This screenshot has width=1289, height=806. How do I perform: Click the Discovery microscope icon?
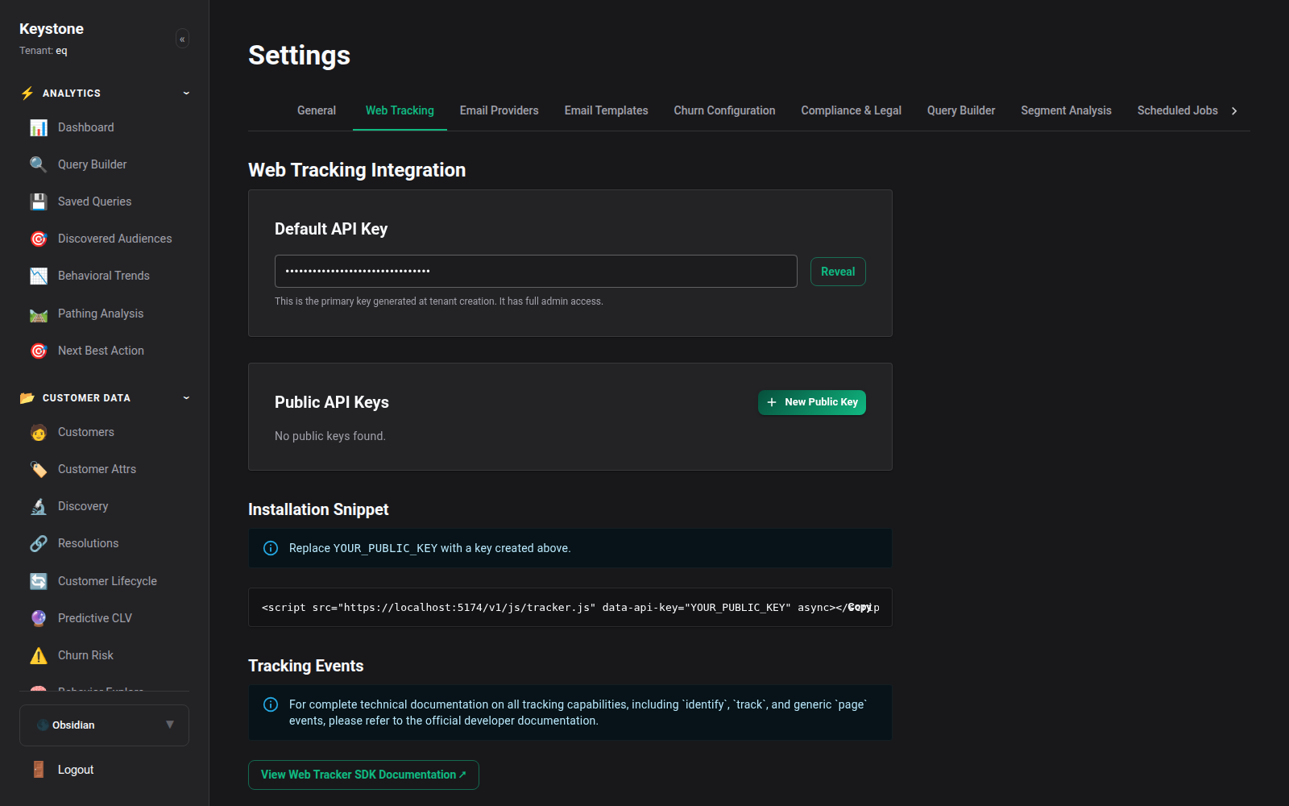pos(39,506)
